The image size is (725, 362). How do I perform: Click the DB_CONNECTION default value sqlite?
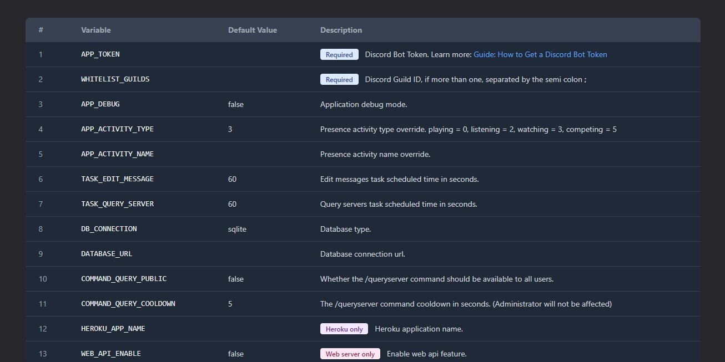pos(237,229)
